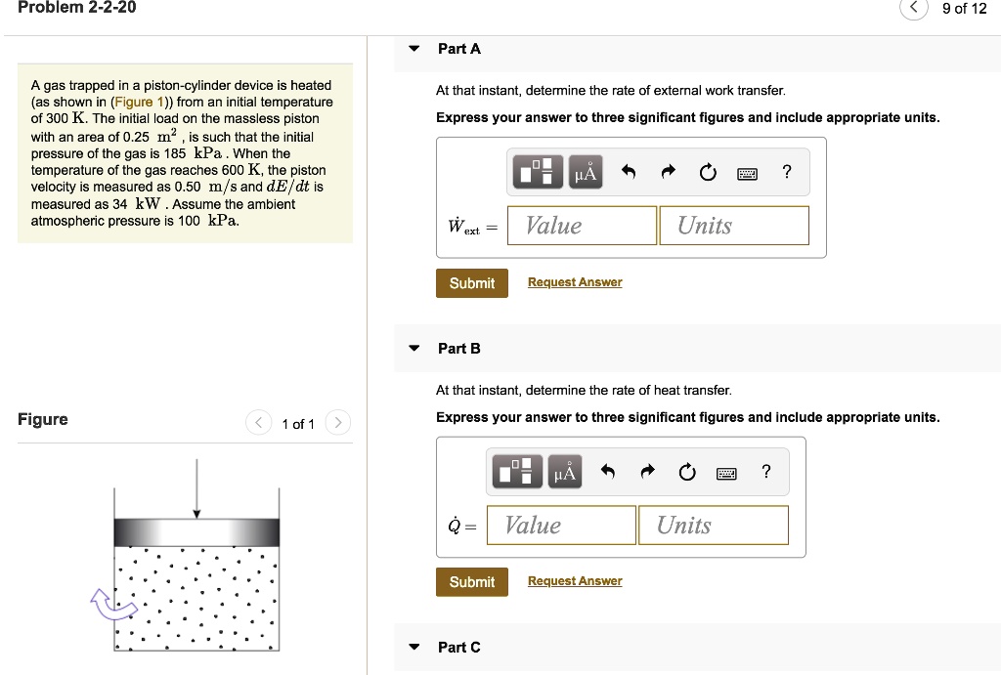Open the on-screen keyboard icon in Part A
Image resolution: width=1001 pixels, height=675 pixels.
click(747, 171)
